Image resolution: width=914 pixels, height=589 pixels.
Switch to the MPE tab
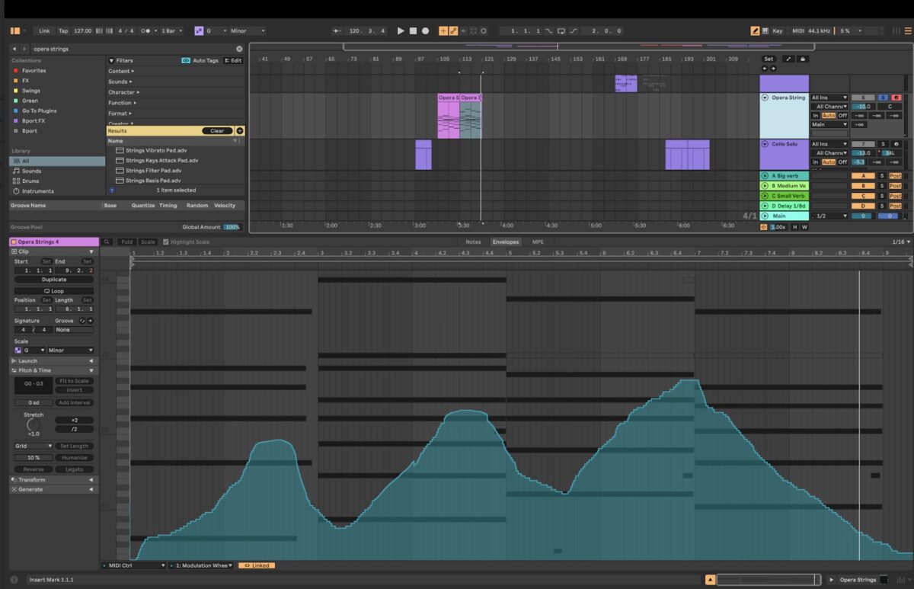538,242
